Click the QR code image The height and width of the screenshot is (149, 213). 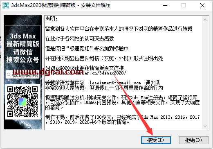(x=22, y=102)
